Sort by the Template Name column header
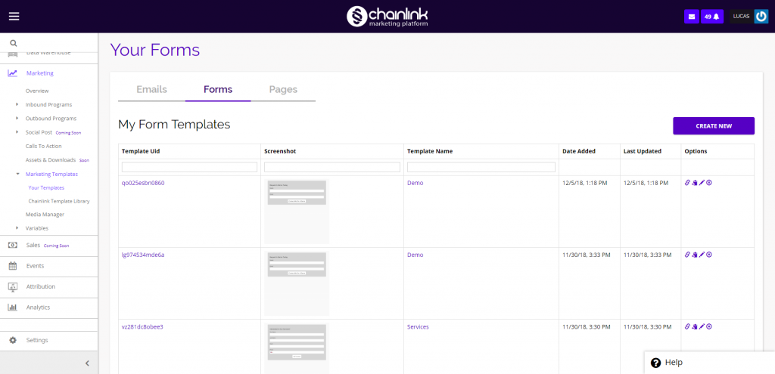Screen dimensions: 775x374 (430, 151)
